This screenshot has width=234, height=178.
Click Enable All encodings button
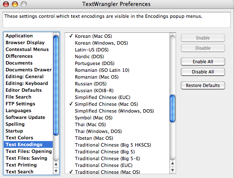point(203,62)
